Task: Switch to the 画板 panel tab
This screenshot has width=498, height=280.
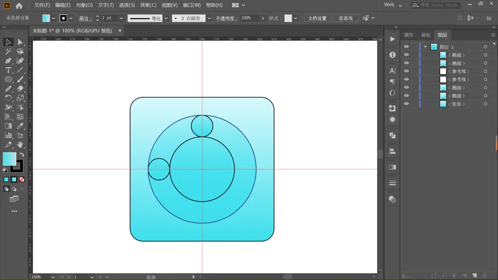Action: tap(426, 35)
